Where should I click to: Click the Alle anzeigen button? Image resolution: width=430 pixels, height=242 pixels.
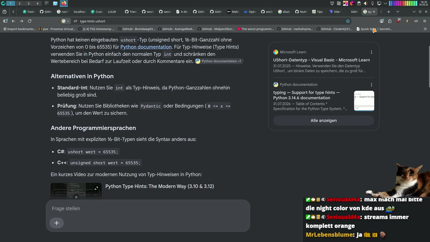pyautogui.click(x=324, y=120)
